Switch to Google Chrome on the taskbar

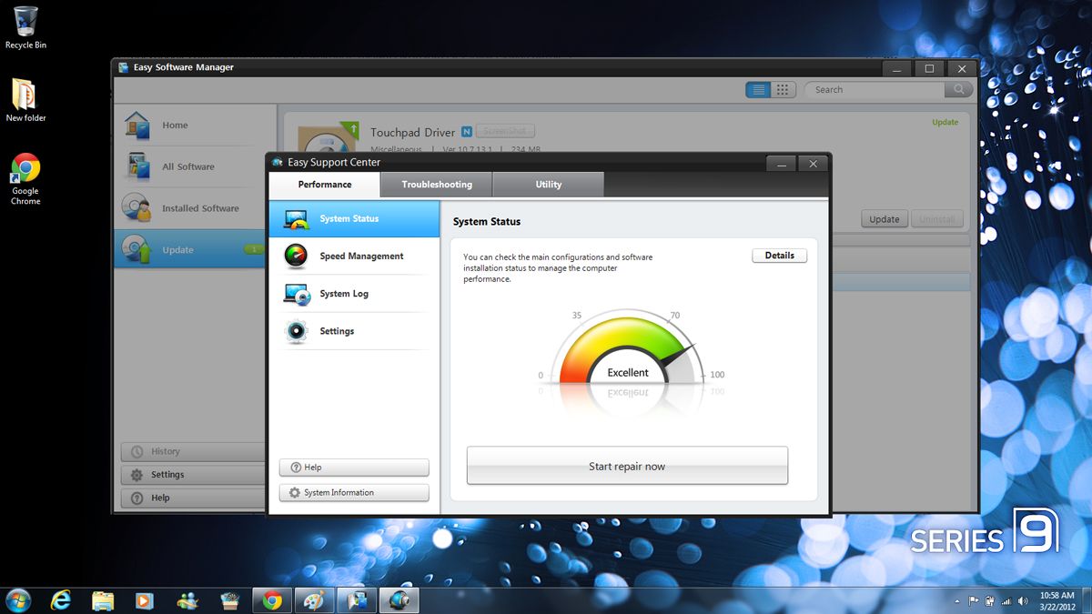tap(272, 600)
